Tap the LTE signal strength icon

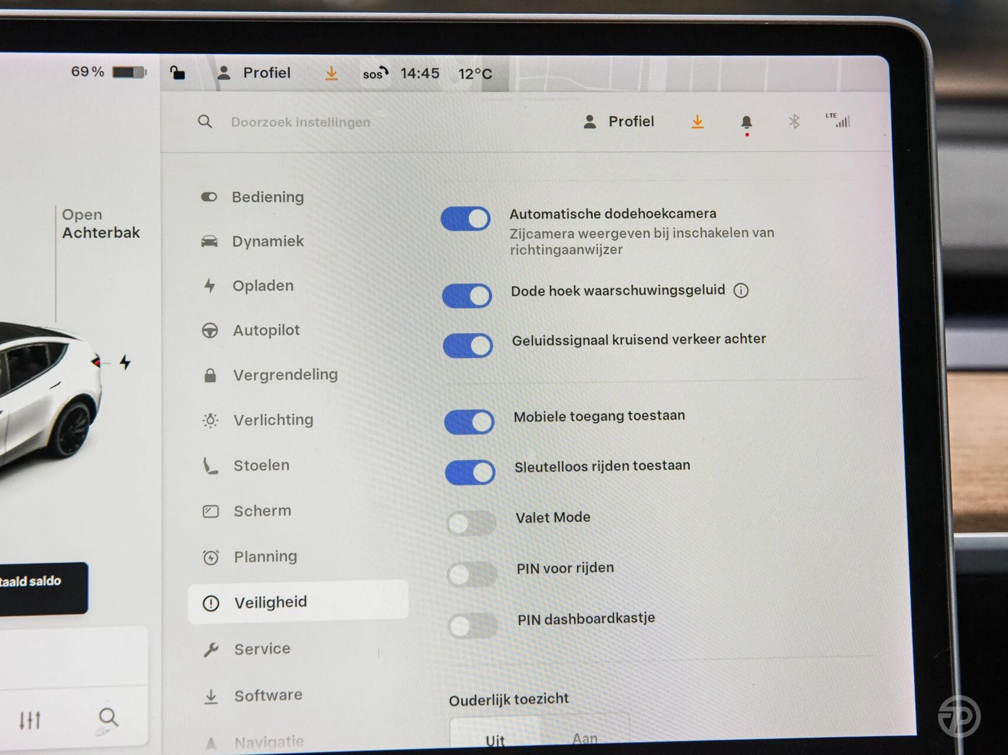coord(838,120)
